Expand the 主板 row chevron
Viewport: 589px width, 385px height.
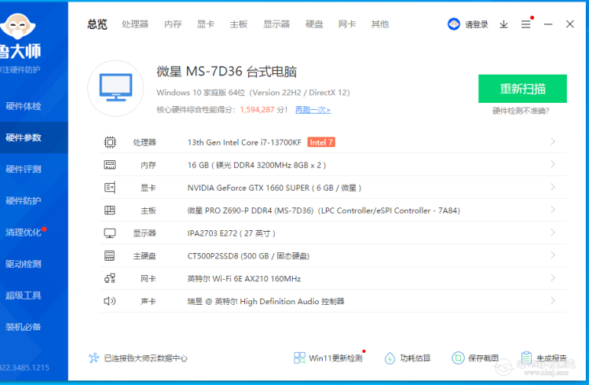(553, 210)
